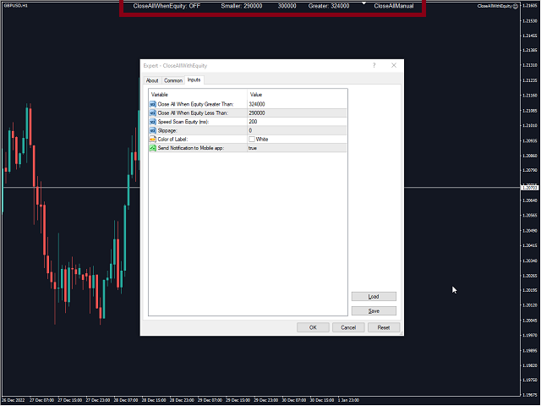
Task: Click the Greater: 324000 chart label
Action: (329, 6)
